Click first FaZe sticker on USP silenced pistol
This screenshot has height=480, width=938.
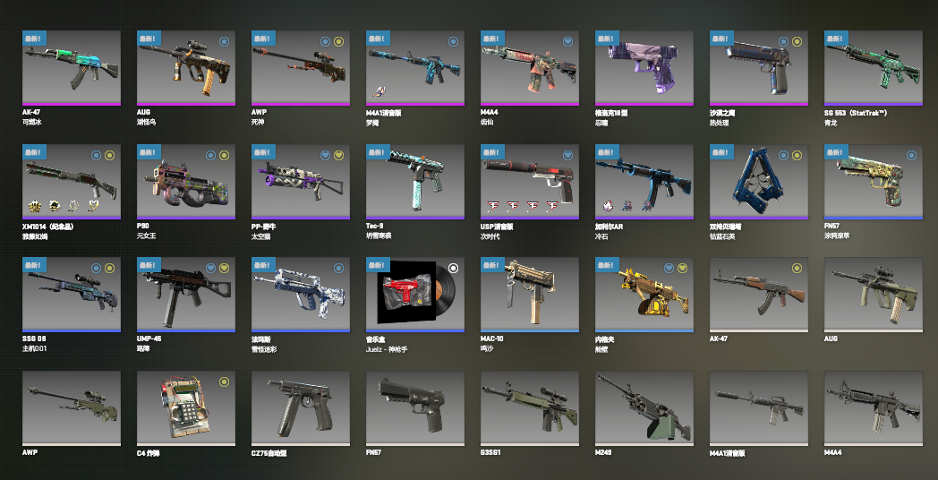point(494,206)
